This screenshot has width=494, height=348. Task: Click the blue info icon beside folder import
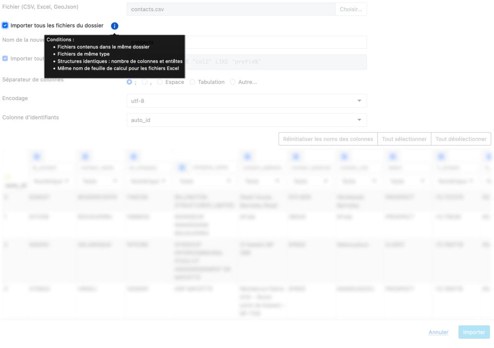(115, 26)
